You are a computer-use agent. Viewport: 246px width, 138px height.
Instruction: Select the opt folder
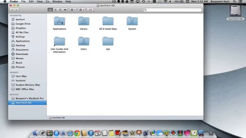(x=108, y=41)
